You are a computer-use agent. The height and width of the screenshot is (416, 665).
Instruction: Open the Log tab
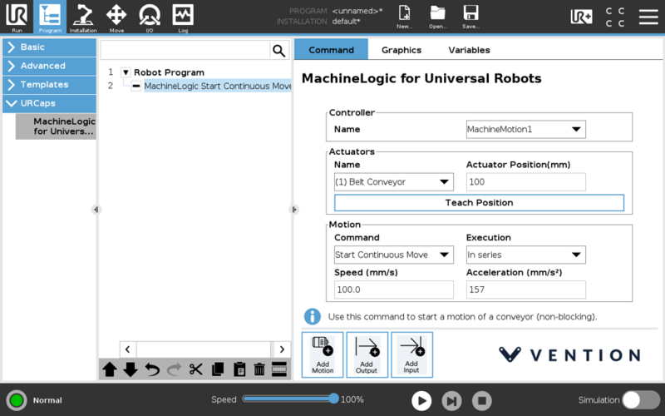coord(183,17)
